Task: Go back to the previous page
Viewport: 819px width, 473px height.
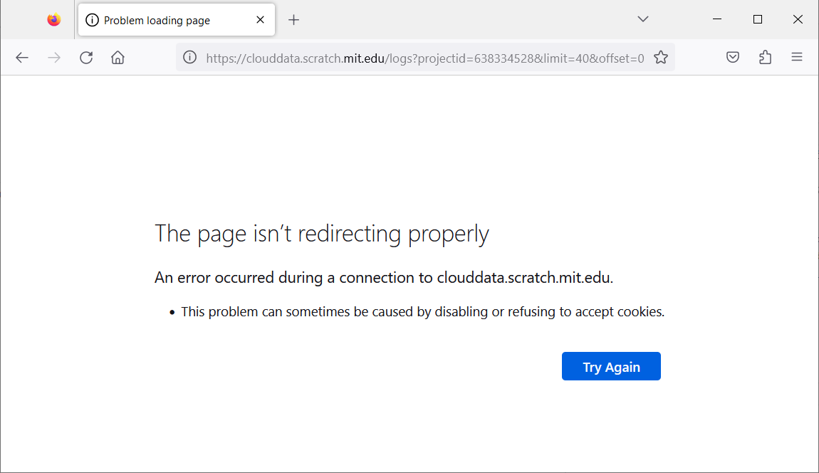Action: (22, 58)
